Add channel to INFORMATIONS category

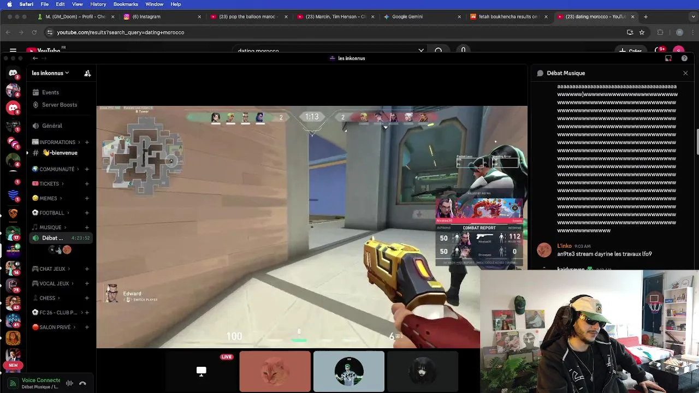(87, 142)
